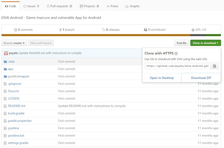The image size is (224, 148).
Task: Open the README.md commit message link
Action: tap(92, 106)
